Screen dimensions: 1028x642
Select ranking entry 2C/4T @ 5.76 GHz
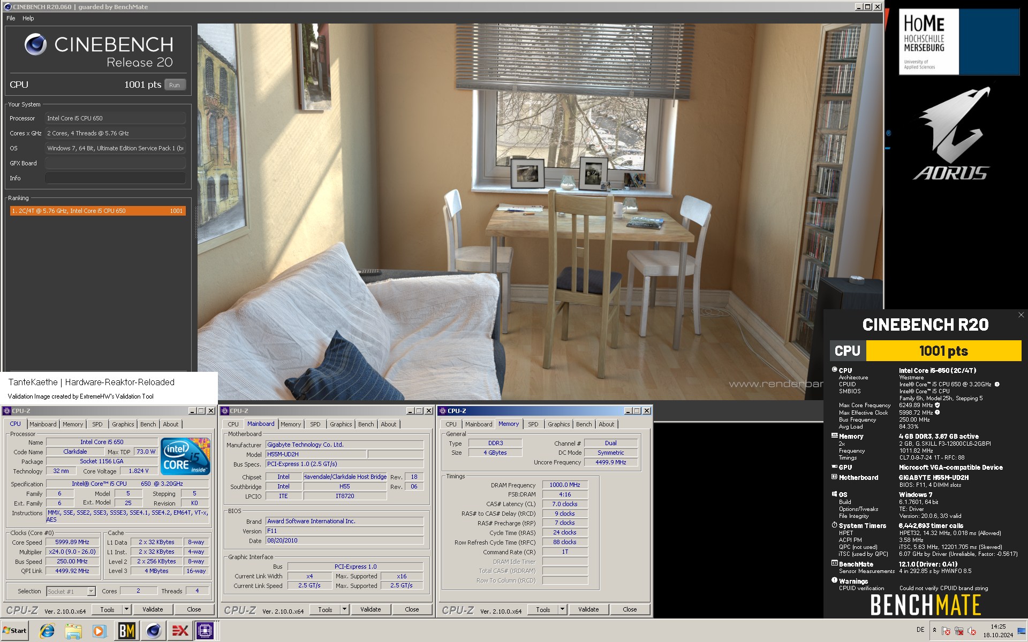(x=98, y=211)
